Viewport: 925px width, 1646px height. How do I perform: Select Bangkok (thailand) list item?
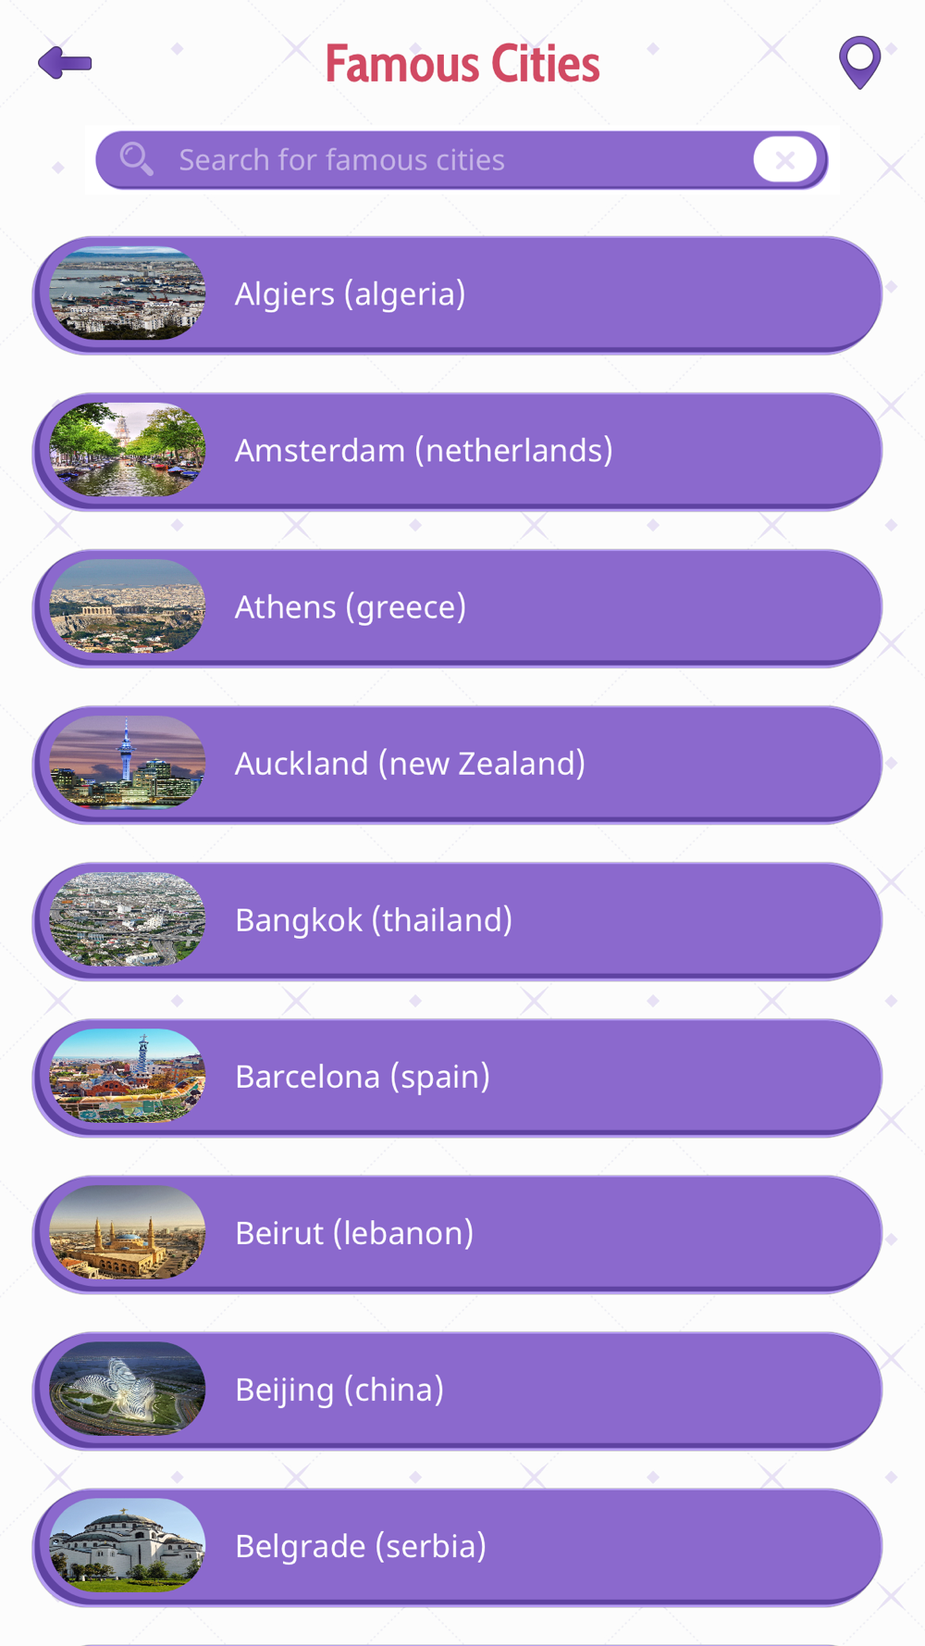[457, 921]
